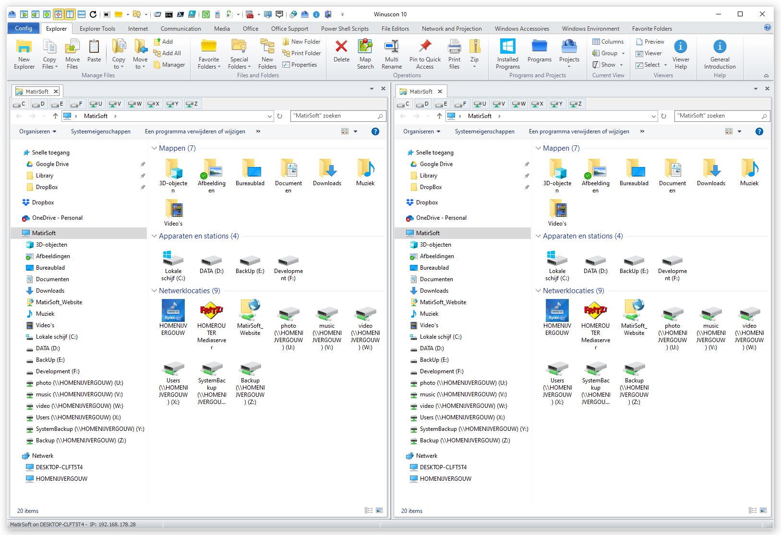
Task: Click the up arrow in right pane navigation
Action: [439, 116]
